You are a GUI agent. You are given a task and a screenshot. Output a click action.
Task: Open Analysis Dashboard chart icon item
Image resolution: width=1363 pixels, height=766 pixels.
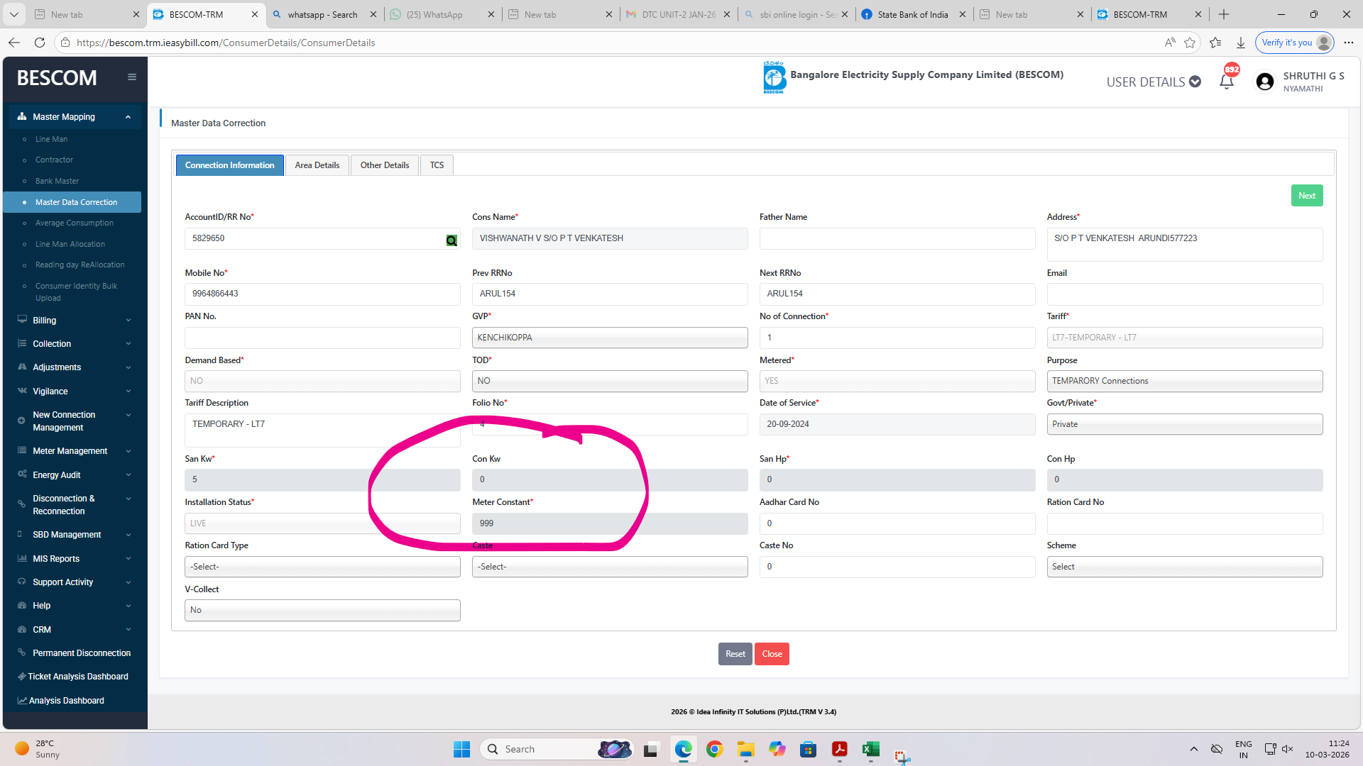click(x=22, y=700)
